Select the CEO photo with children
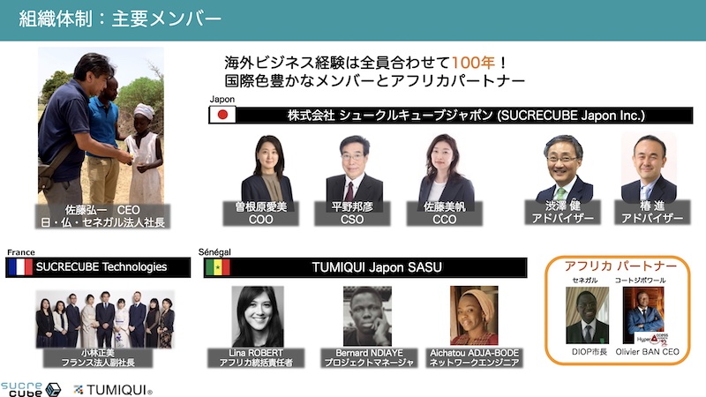The image size is (706, 397). coord(101,125)
